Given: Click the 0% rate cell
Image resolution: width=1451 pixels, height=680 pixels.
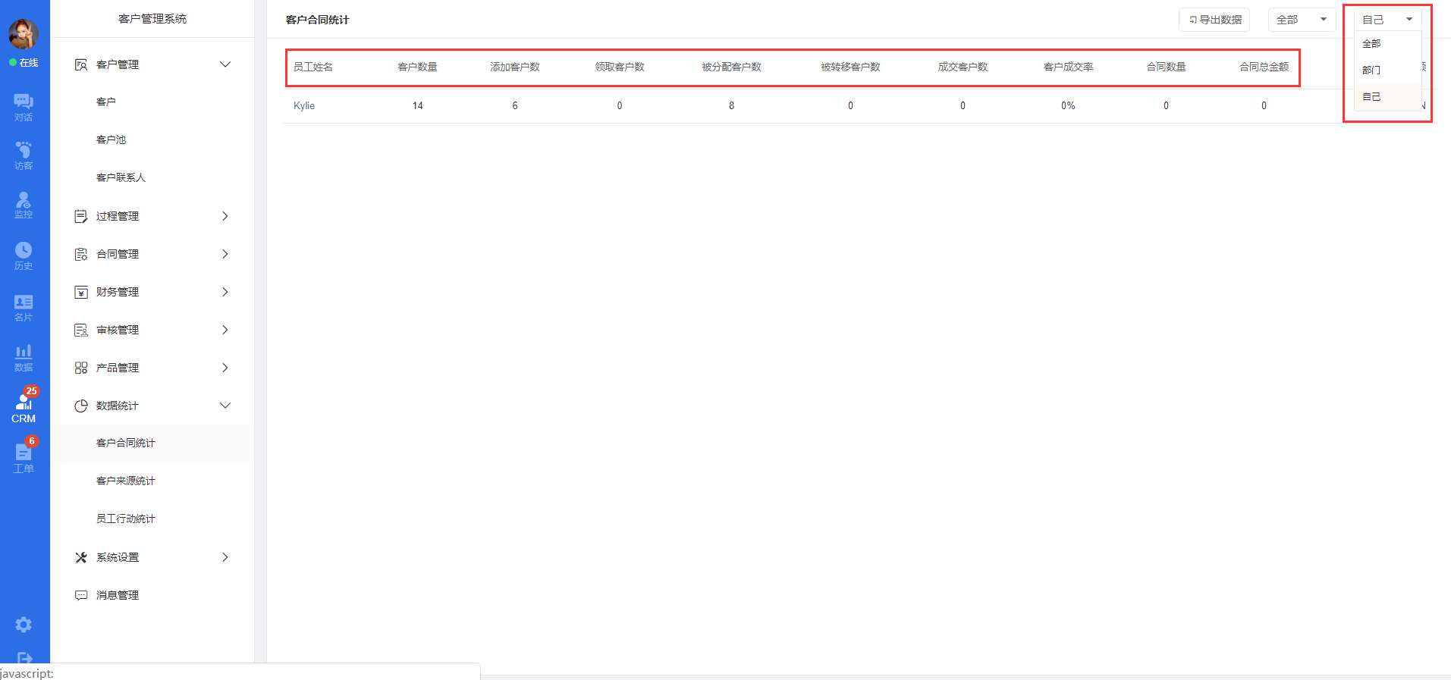Looking at the screenshot, I should (1068, 105).
